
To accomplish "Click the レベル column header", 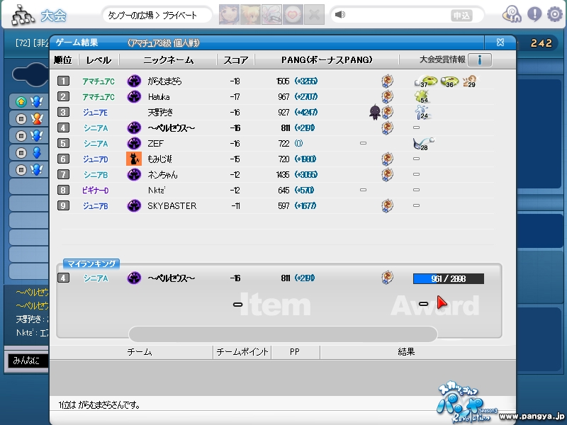I will (99, 60).
